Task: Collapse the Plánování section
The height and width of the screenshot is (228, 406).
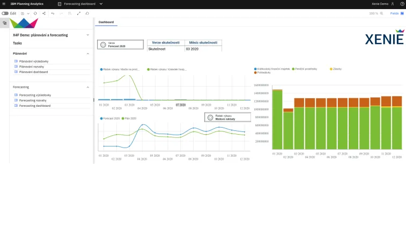Action: click(x=88, y=54)
